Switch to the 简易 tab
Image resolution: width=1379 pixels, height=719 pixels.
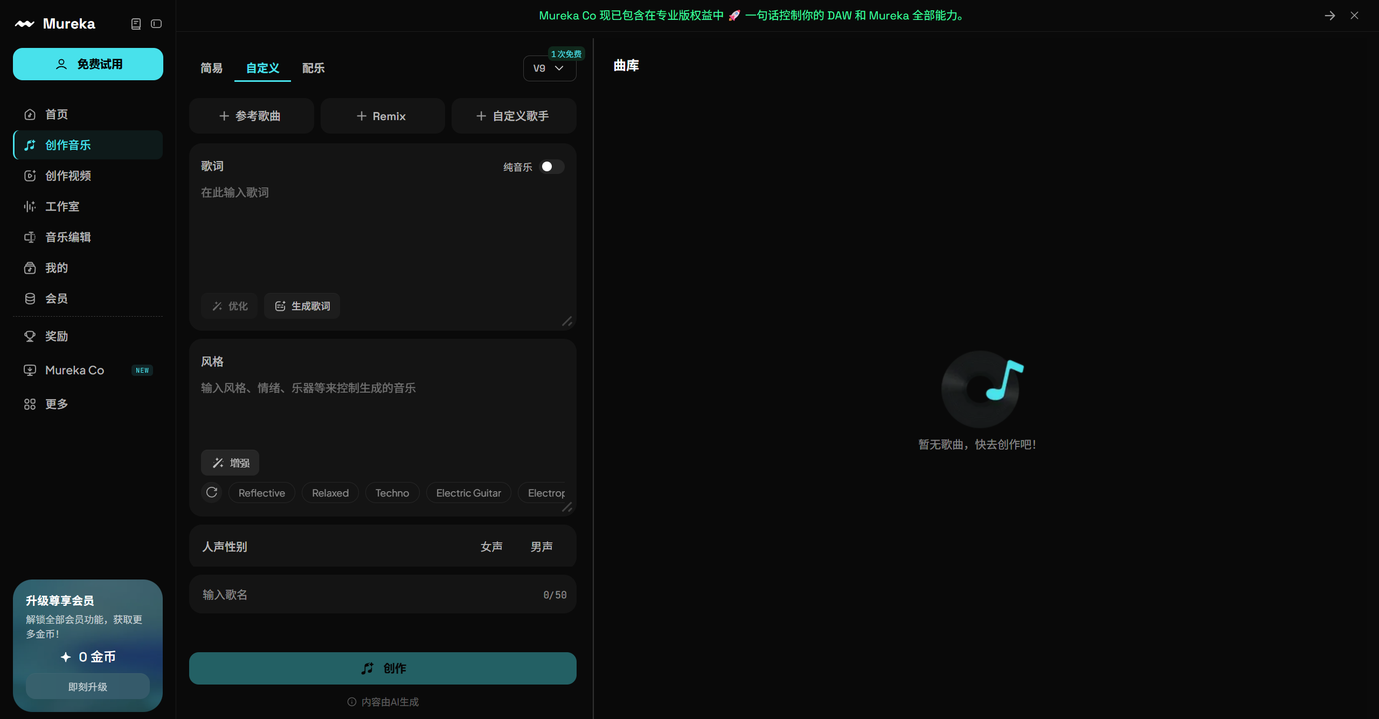pyautogui.click(x=211, y=68)
